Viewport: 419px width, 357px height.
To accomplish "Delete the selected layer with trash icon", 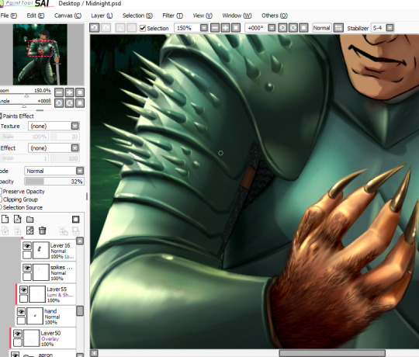I will (x=42, y=230).
